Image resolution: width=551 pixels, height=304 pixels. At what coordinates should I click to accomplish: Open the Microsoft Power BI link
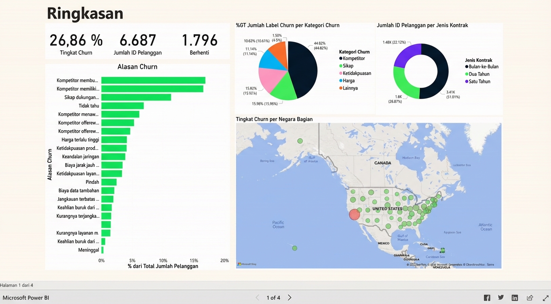pyautogui.click(x=26, y=298)
